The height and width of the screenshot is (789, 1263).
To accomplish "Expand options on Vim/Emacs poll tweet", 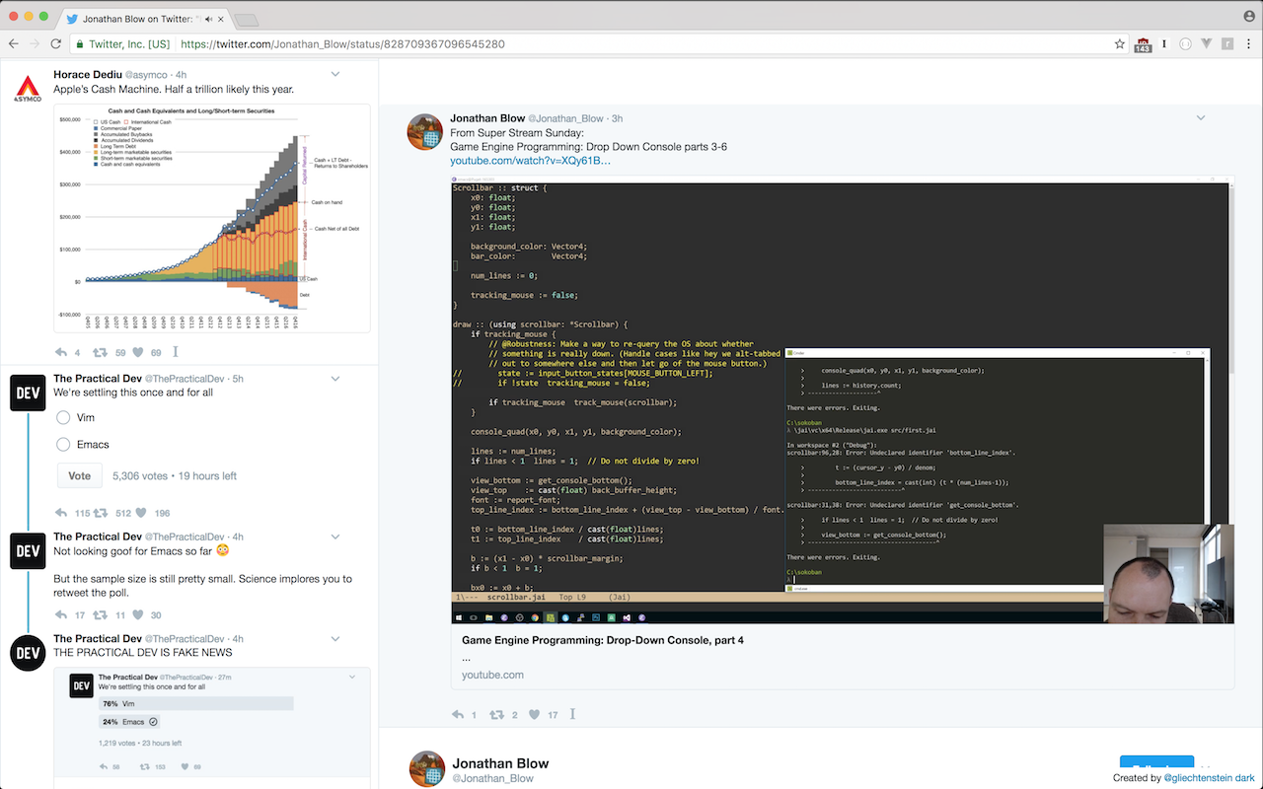I will [335, 379].
